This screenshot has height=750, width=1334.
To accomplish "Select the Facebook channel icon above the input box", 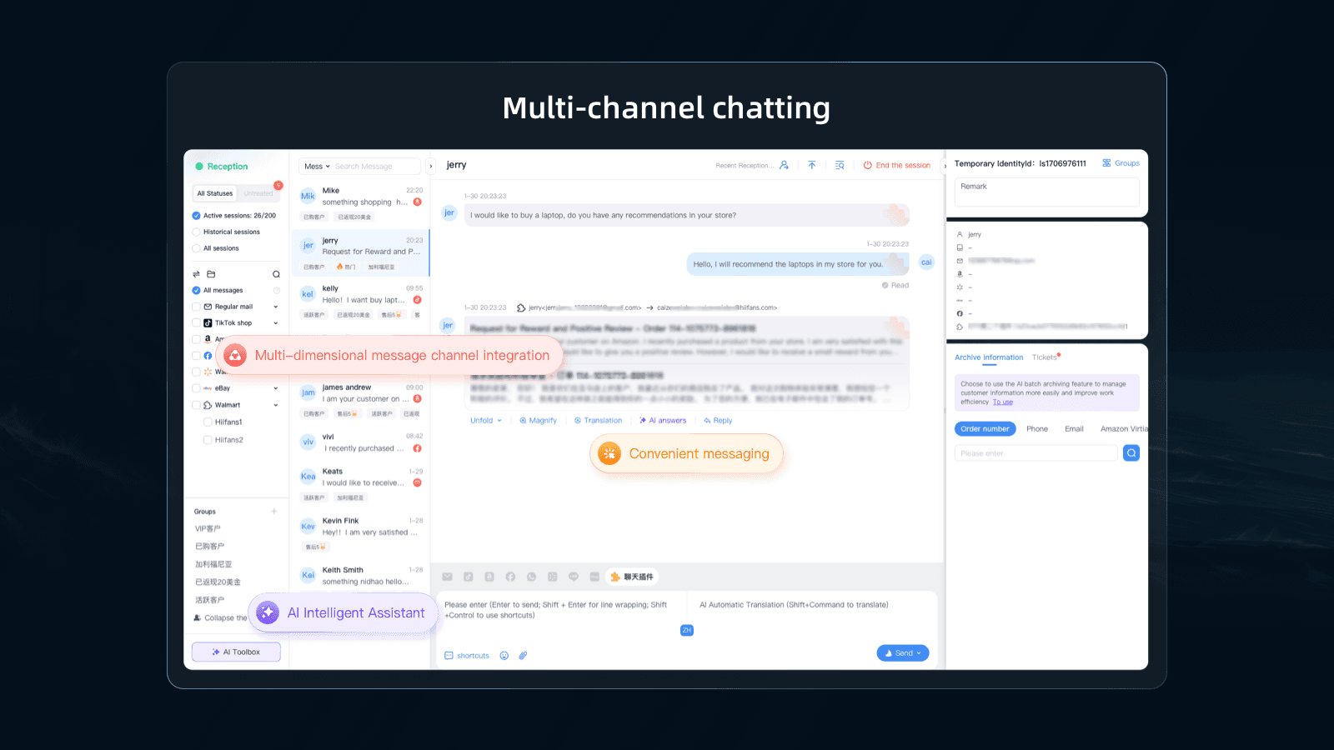I will (x=510, y=577).
